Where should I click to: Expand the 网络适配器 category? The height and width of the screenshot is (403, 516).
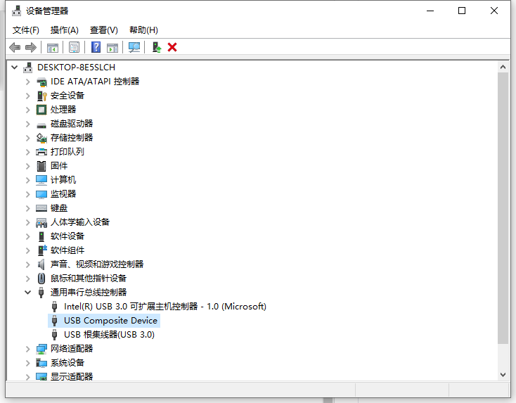[x=28, y=348]
